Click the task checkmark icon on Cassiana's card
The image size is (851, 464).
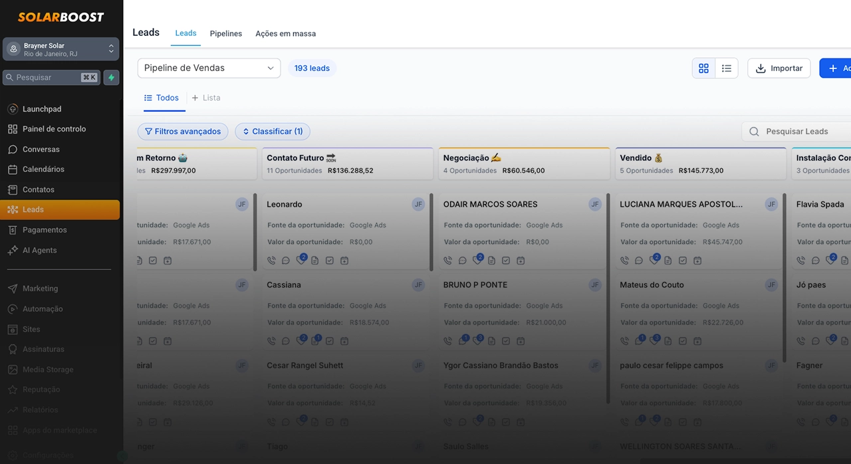(330, 341)
